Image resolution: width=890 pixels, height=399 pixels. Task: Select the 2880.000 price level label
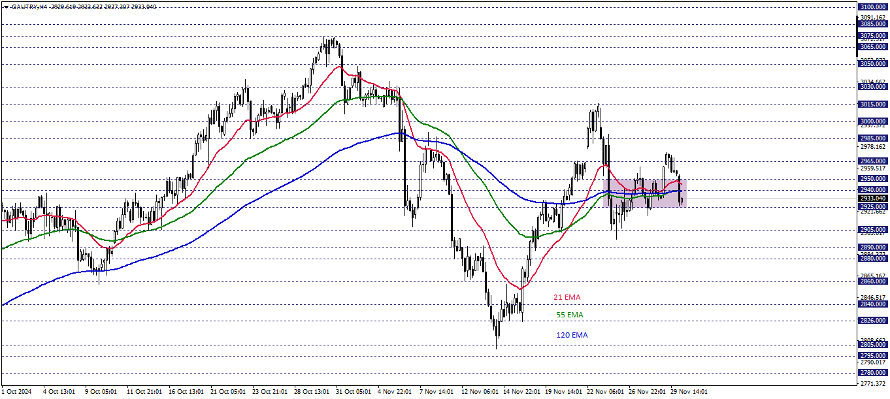873,259
